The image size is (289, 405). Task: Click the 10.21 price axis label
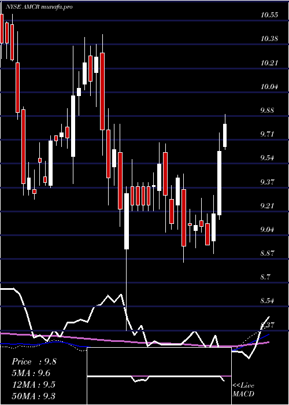click(269, 62)
